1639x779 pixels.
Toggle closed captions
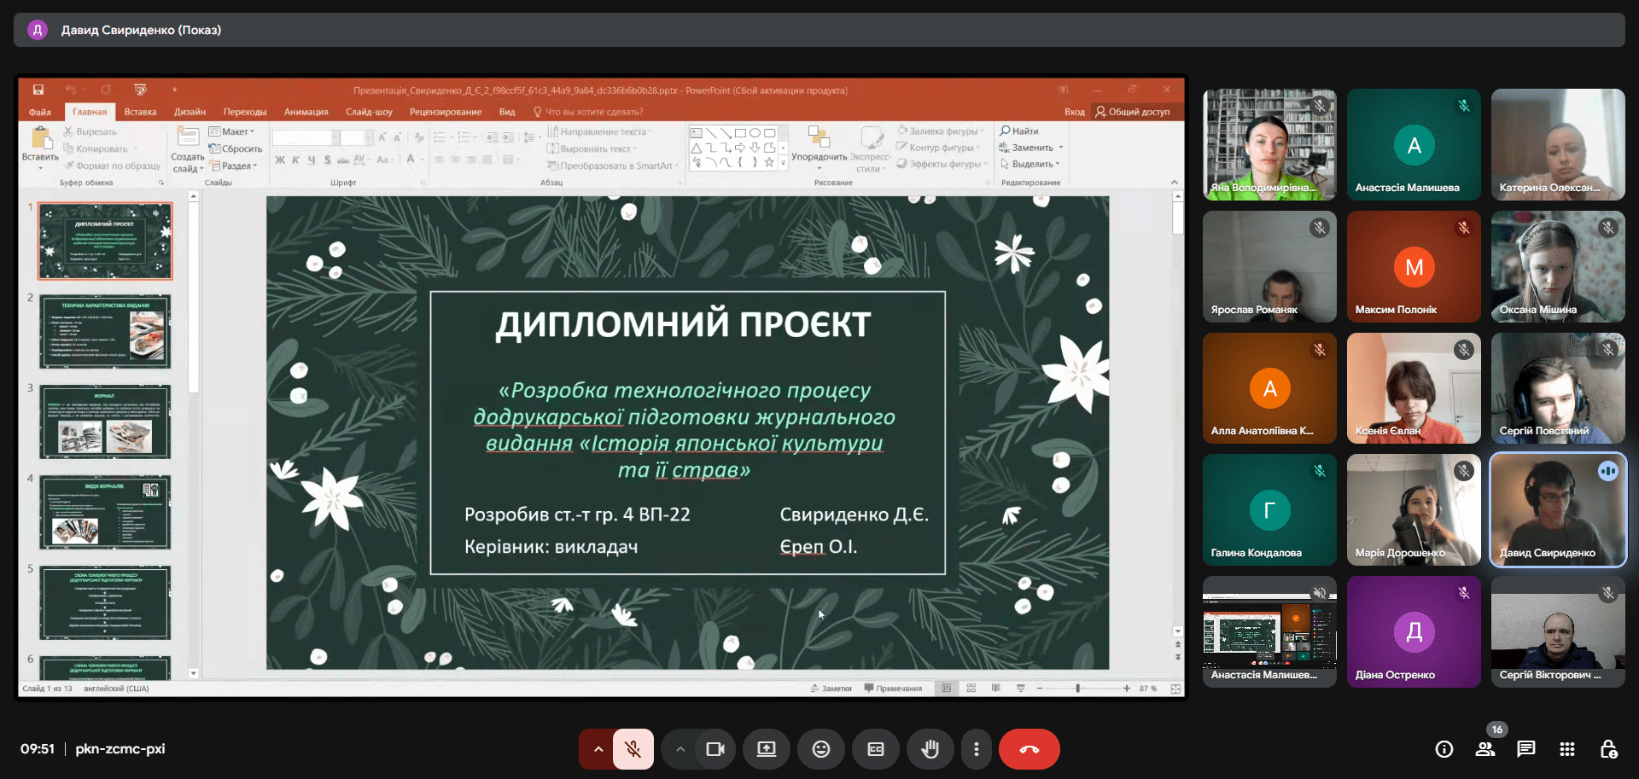tap(875, 749)
